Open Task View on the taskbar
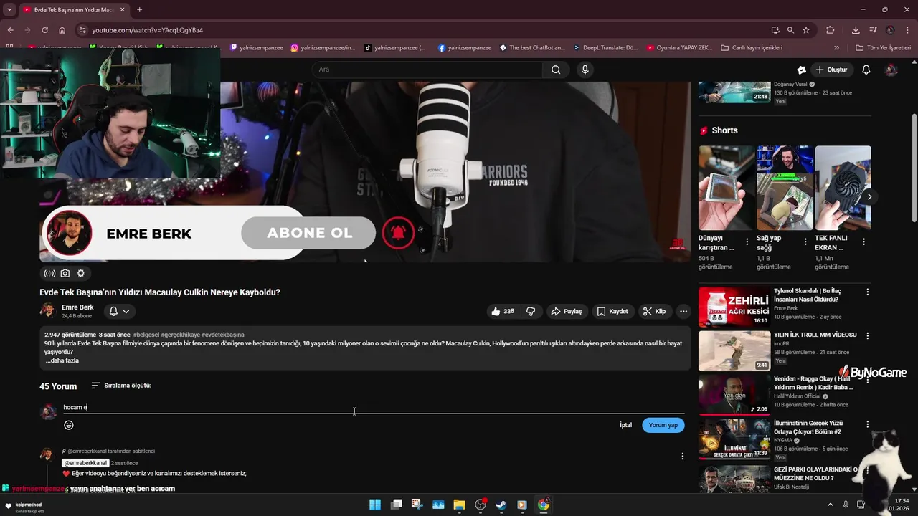 click(396, 505)
